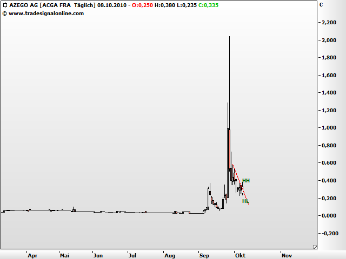
Task: Click the 1,000 price axis label
Action: click(329, 128)
